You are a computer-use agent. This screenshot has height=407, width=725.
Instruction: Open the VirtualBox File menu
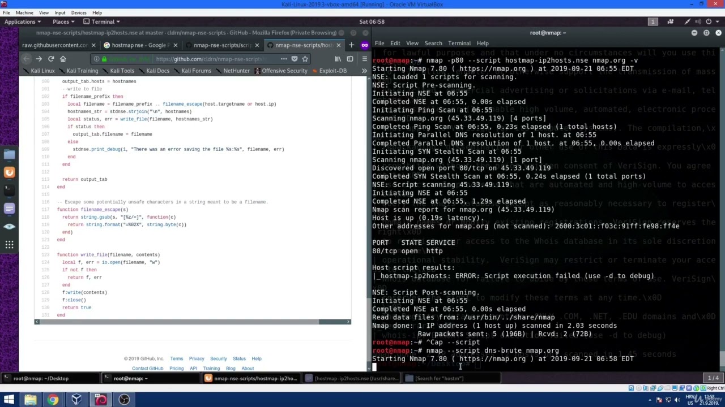(x=6, y=12)
